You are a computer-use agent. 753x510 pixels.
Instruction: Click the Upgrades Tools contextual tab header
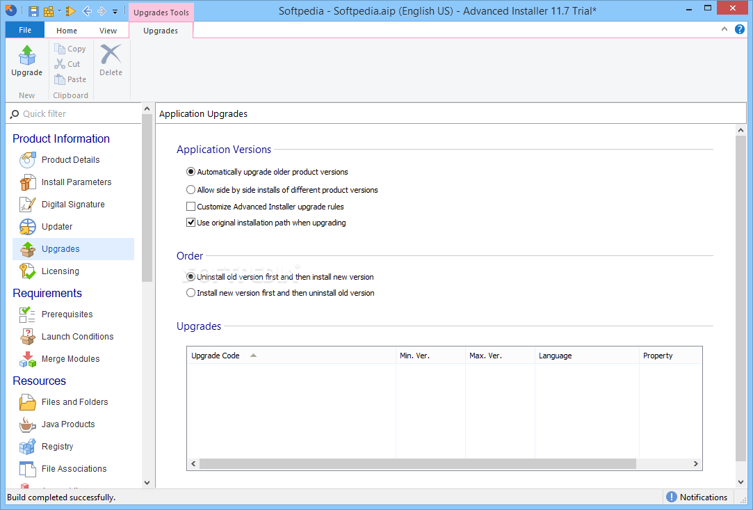click(161, 13)
